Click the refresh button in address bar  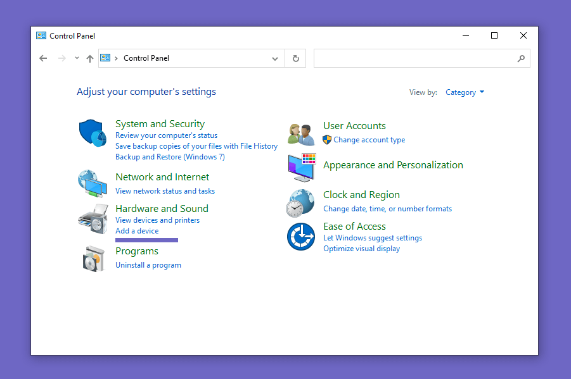pyautogui.click(x=295, y=58)
